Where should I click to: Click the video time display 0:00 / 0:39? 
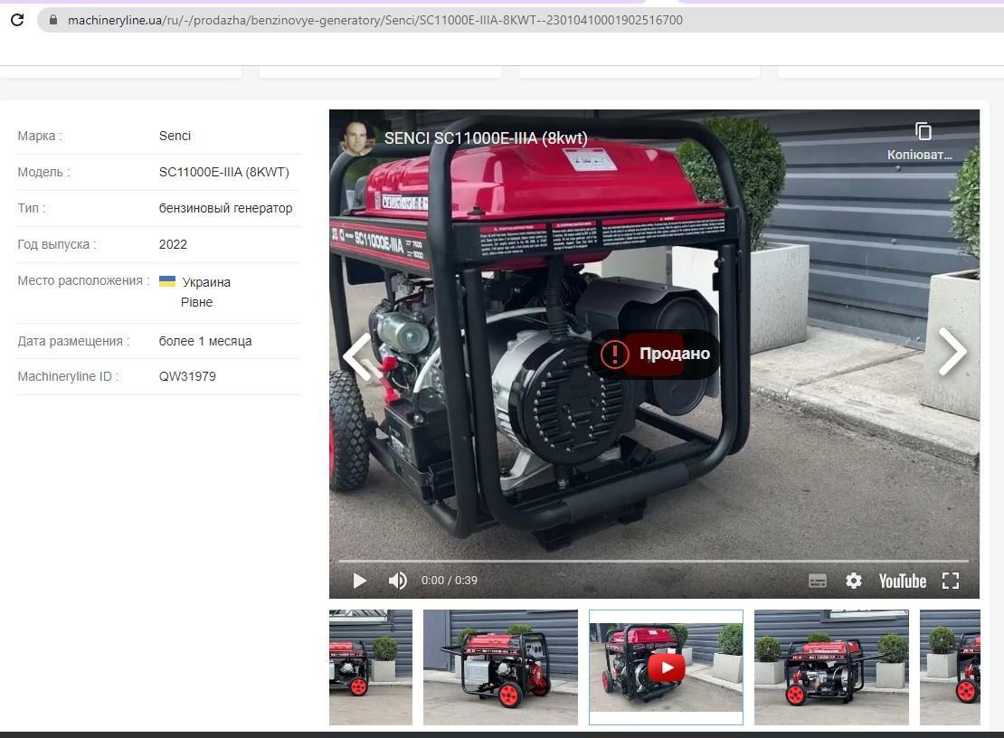pos(449,581)
